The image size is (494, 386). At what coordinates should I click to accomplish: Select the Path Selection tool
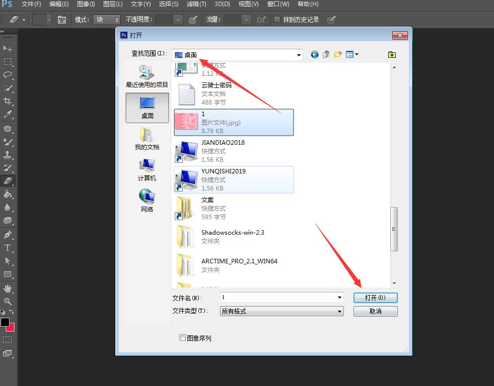pyautogui.click(x=7, y=261)
